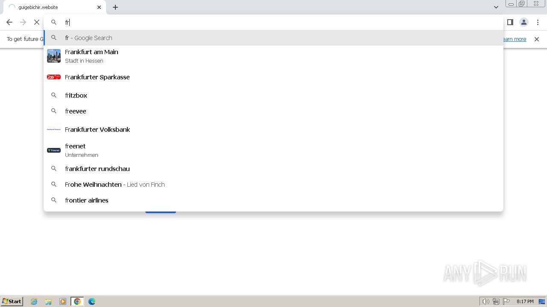Image resolution: width=547 pixels, height=307 pixels.
Task: Open the network status tray icon
Action: pos(496,301)
